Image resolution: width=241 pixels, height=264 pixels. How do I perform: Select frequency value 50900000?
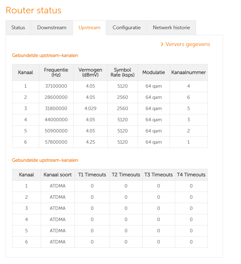tap(56, 131)
